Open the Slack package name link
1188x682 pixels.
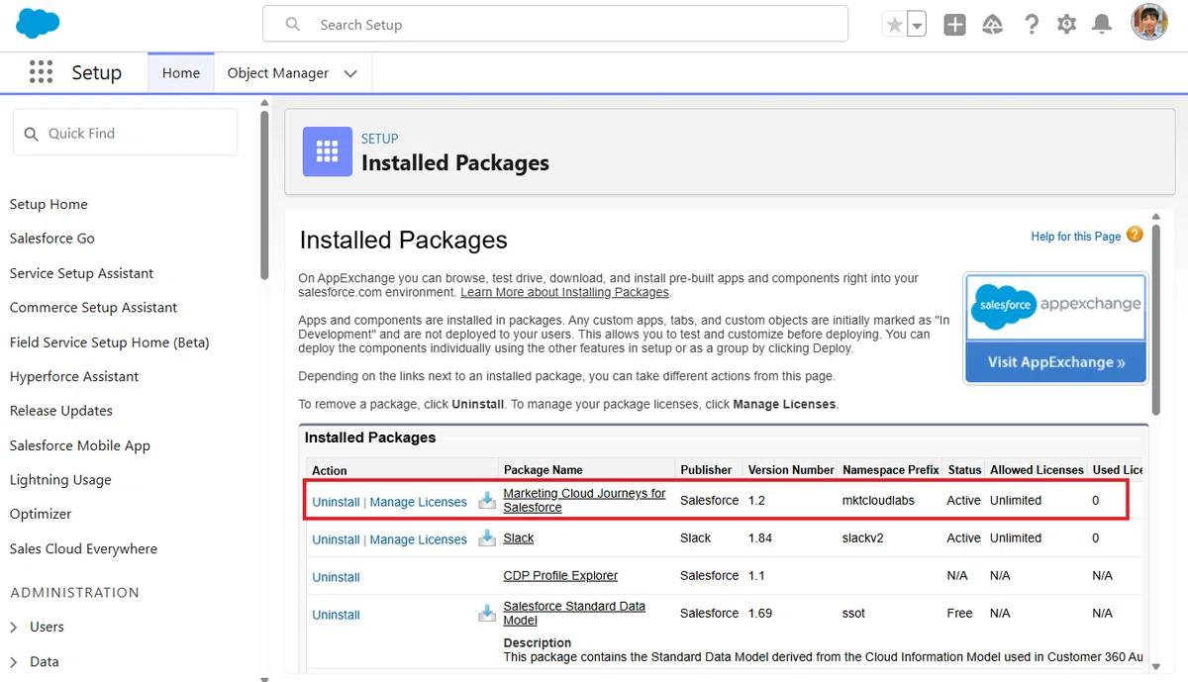click(x=518, y=538)
